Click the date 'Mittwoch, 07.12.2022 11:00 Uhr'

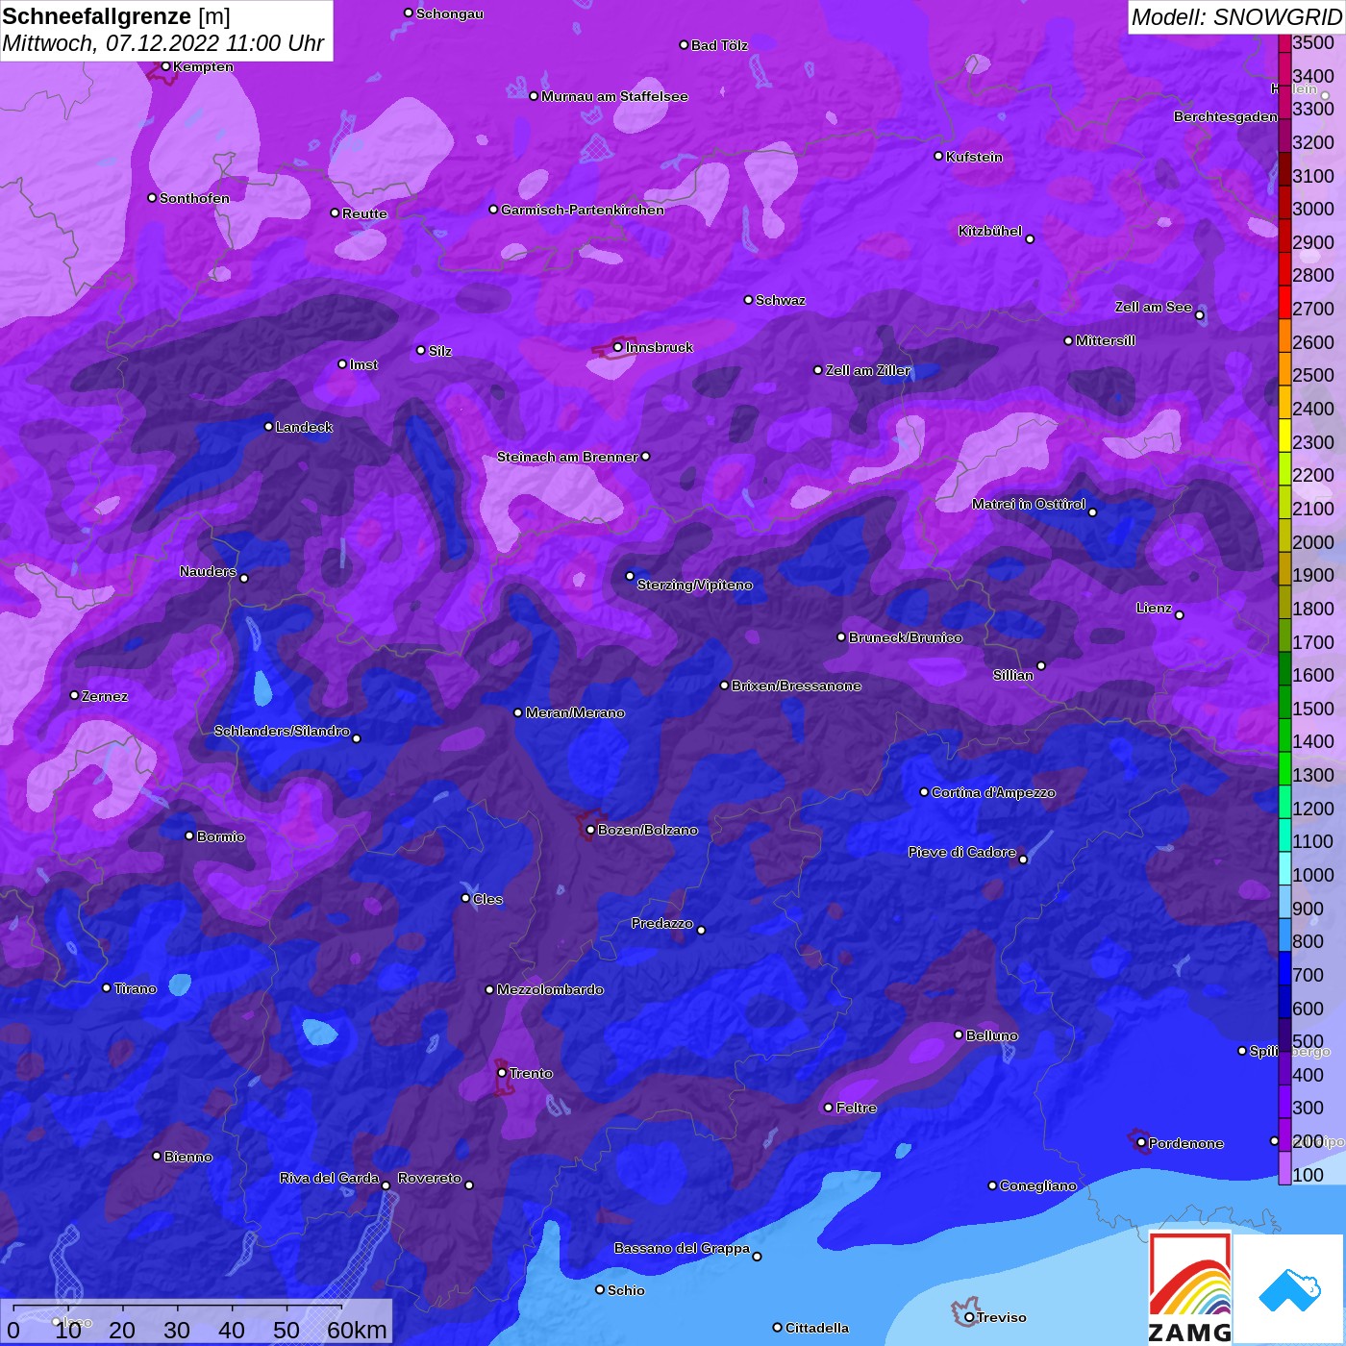(163, 43)
